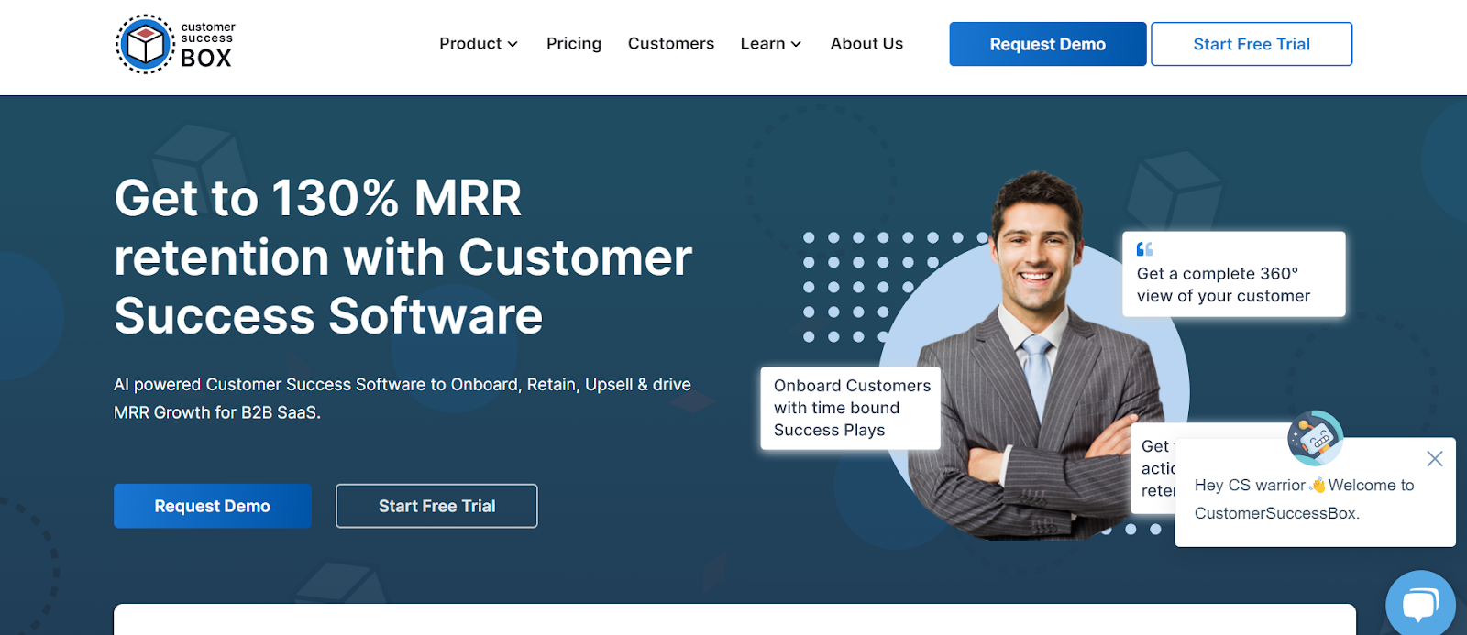Click the 'Onboard Customers' Success Plays card
Viewport: 1467px width, 635px height.
(851, 408)
